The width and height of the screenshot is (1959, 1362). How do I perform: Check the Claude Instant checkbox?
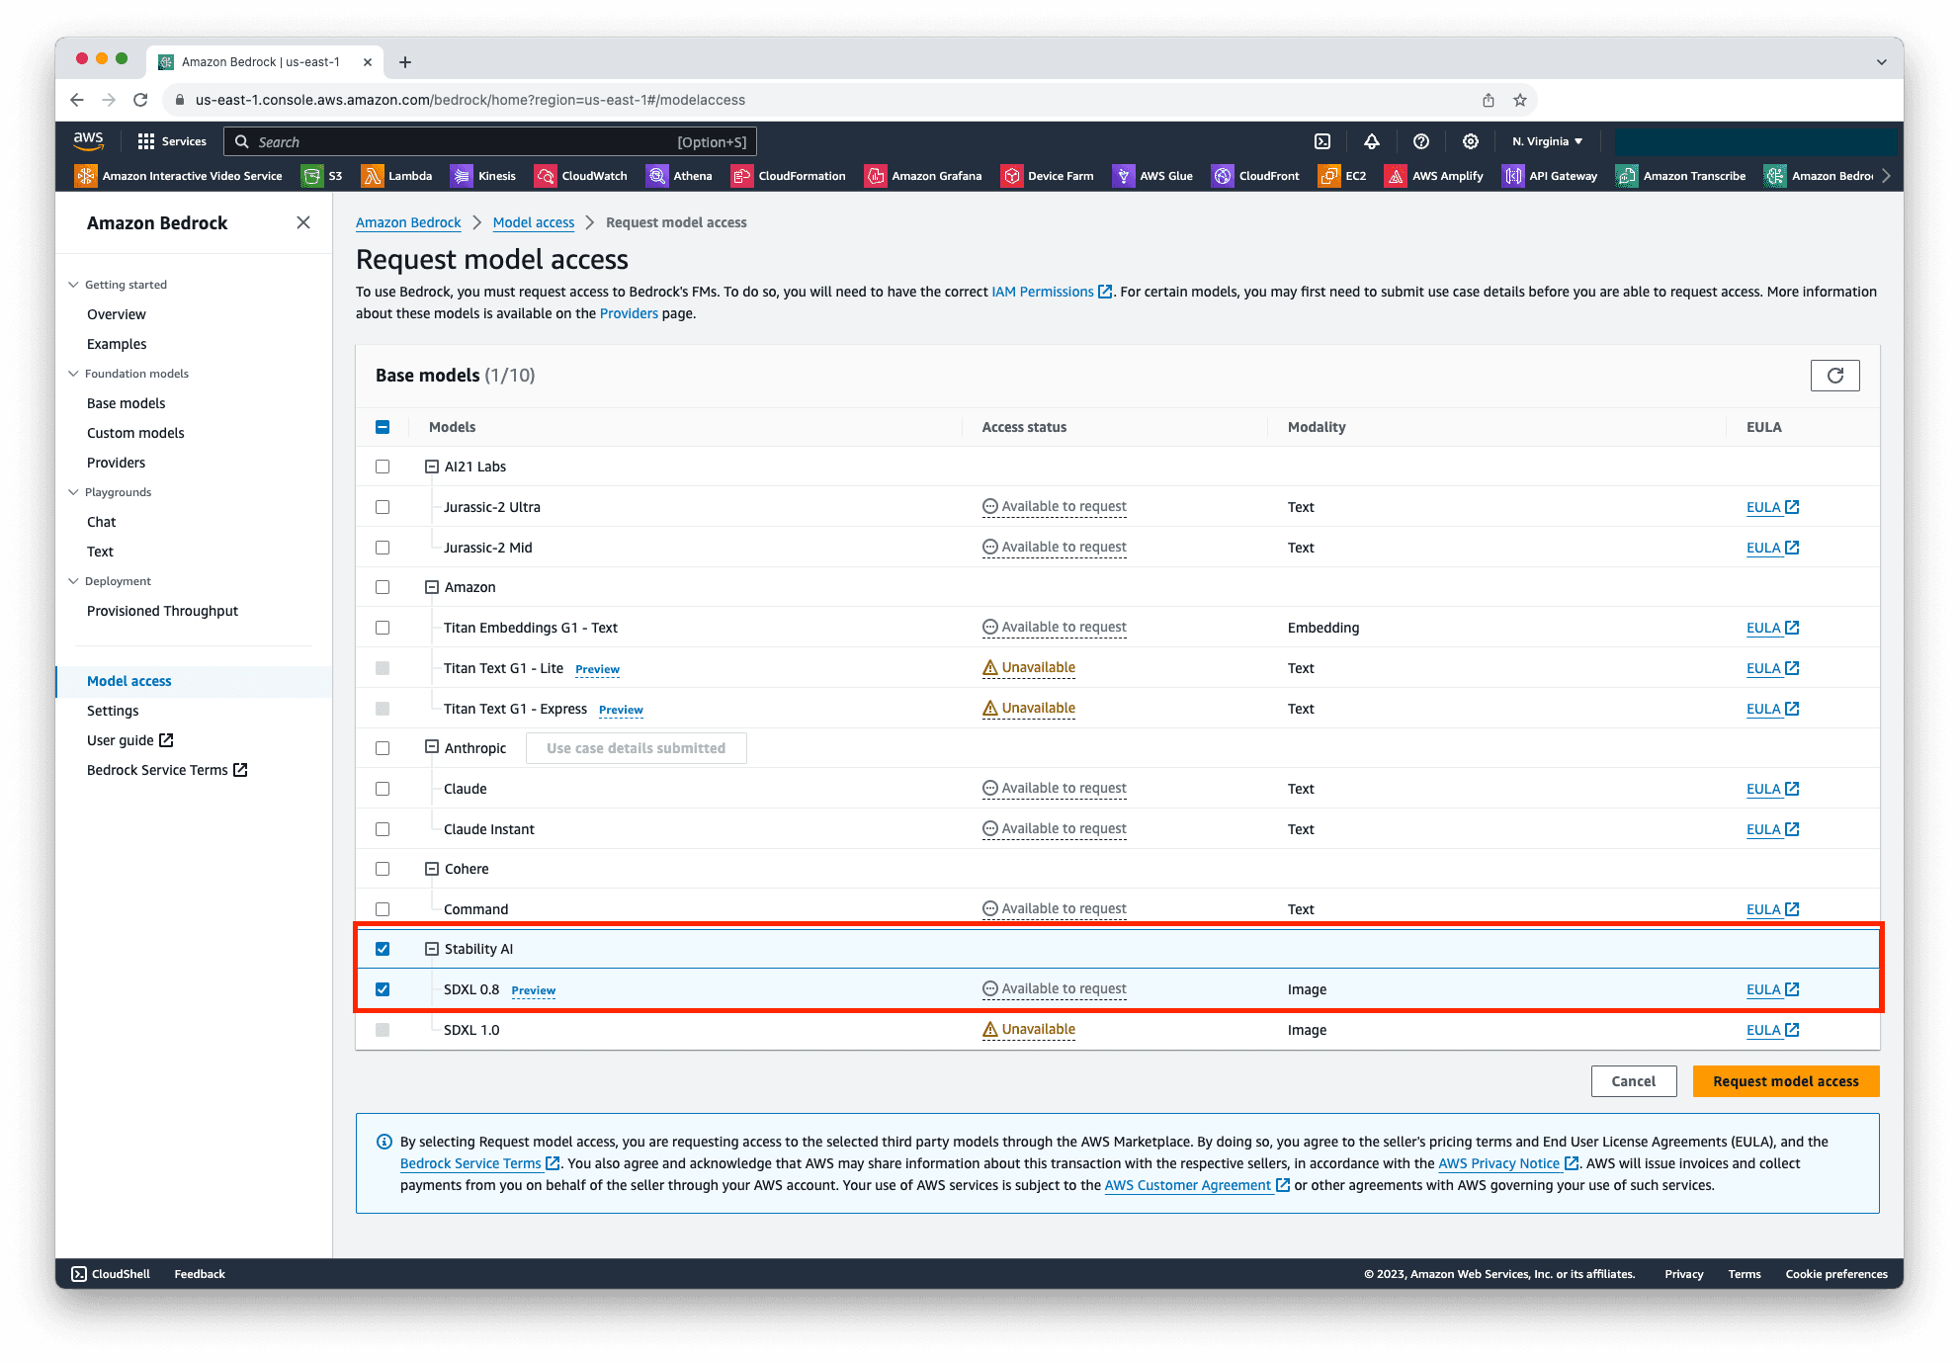(383, 829)
